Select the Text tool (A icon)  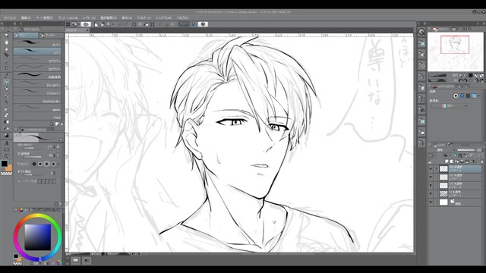pyautogui.click(x=6, y=143)
